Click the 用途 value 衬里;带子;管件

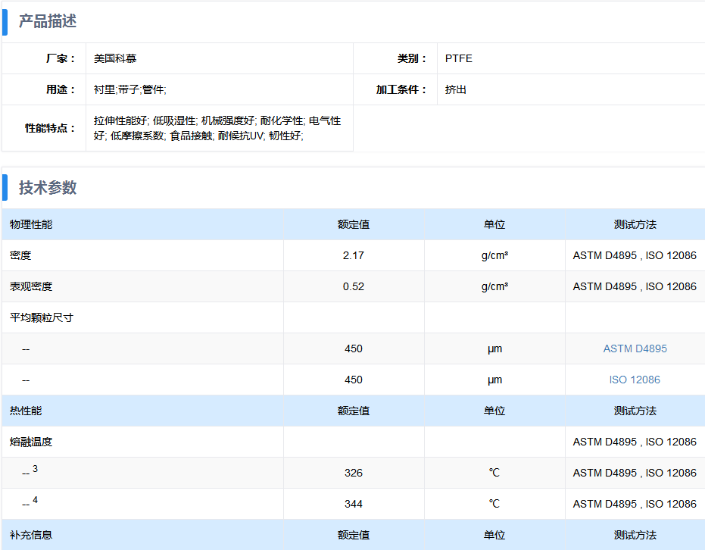click(129, 89)
